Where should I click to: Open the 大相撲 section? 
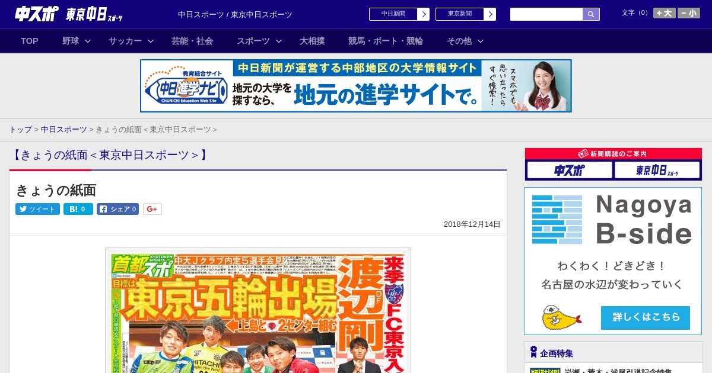pos(312,41)
